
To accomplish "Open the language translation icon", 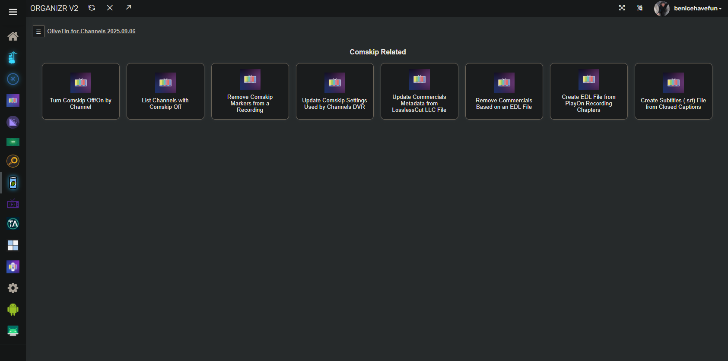I will click(x=639, y=8).
